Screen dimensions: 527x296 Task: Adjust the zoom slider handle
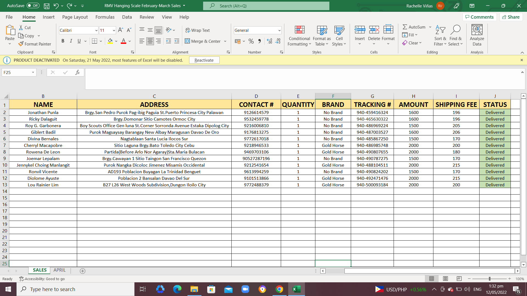coord(490,279)
